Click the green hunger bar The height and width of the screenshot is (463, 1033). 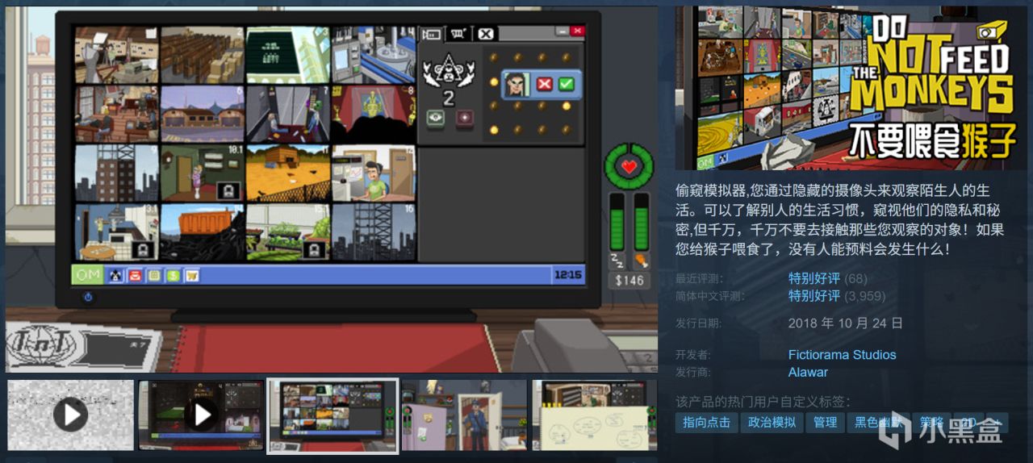(642, 222)
